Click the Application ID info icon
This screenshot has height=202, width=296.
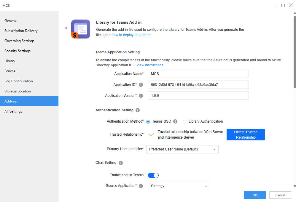tap(141, 85)
